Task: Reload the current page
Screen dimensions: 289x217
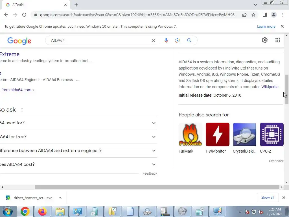Action: click(24, 15)
